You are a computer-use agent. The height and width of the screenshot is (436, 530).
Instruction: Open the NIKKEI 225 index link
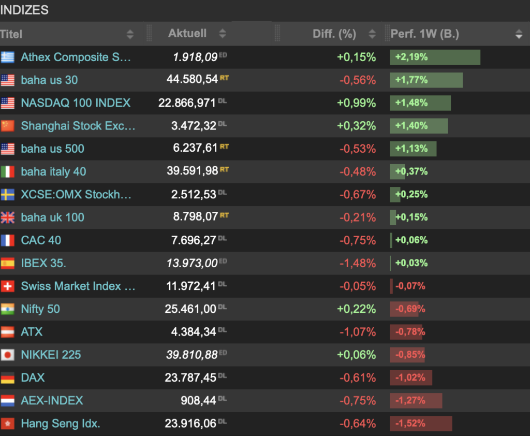[51, 355]
